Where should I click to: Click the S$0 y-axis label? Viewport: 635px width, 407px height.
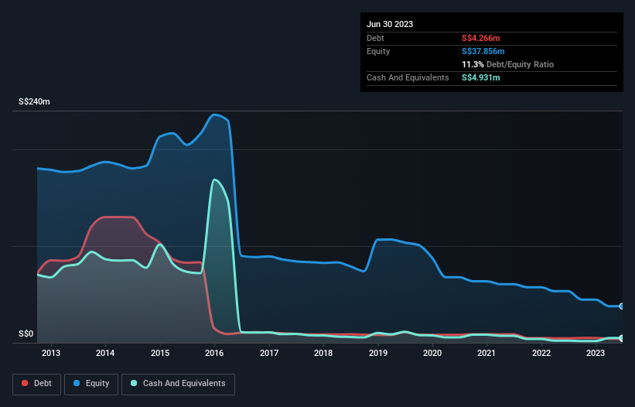click(26, 333)
